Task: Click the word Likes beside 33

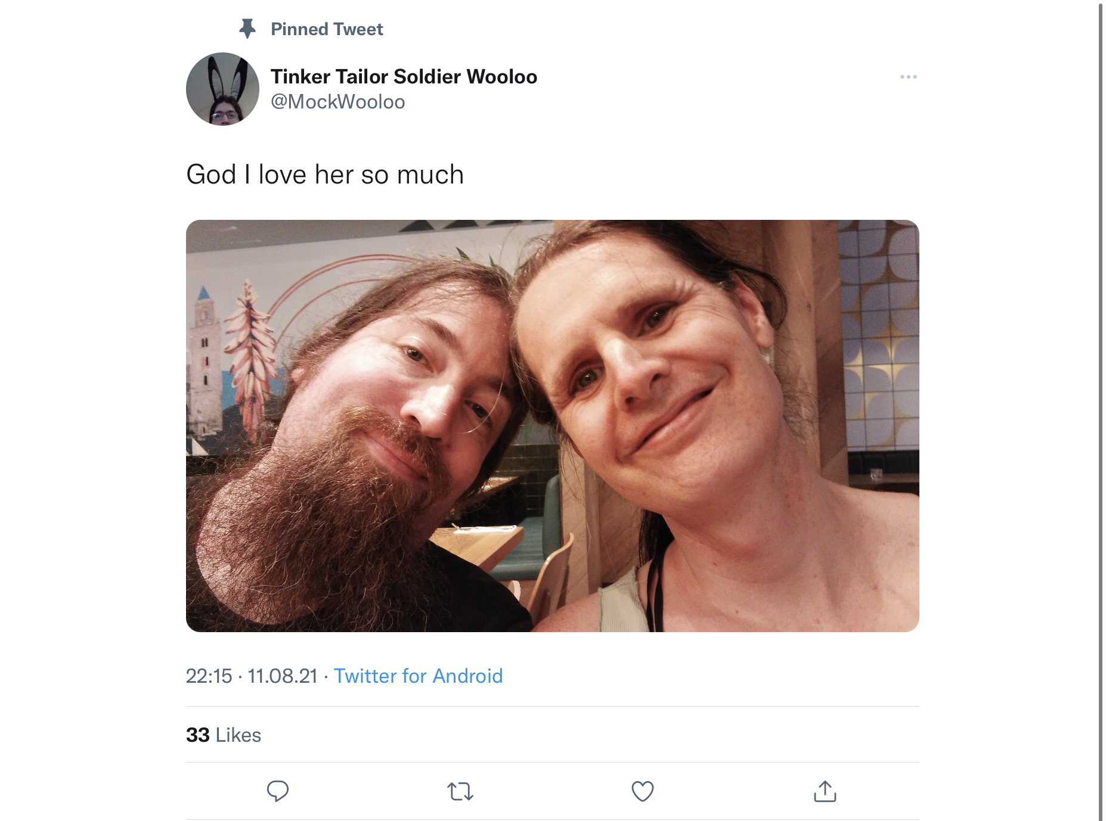Action: (x=238, y=735)
